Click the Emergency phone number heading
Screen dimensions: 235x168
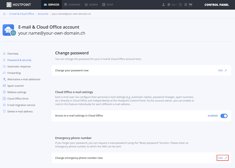[x=73, y=138]
